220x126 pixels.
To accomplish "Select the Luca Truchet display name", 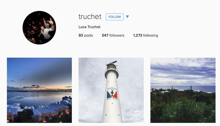I will point(89,27).
